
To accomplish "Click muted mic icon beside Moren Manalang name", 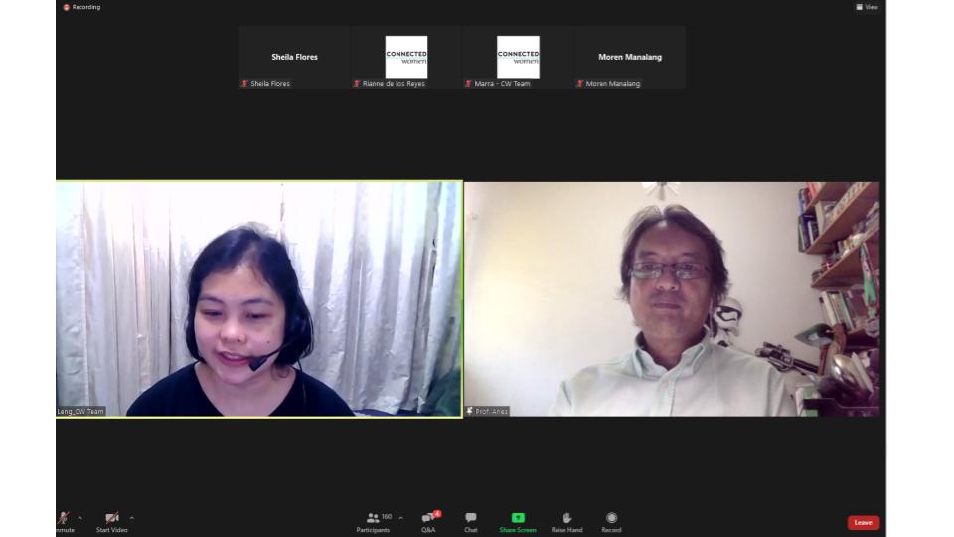I will (x=580, y=83).
